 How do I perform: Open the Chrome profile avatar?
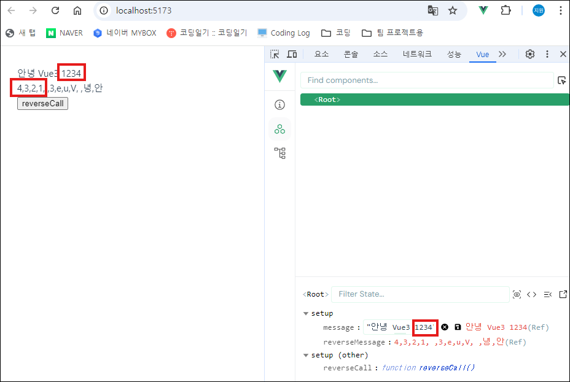click(539, 10)
